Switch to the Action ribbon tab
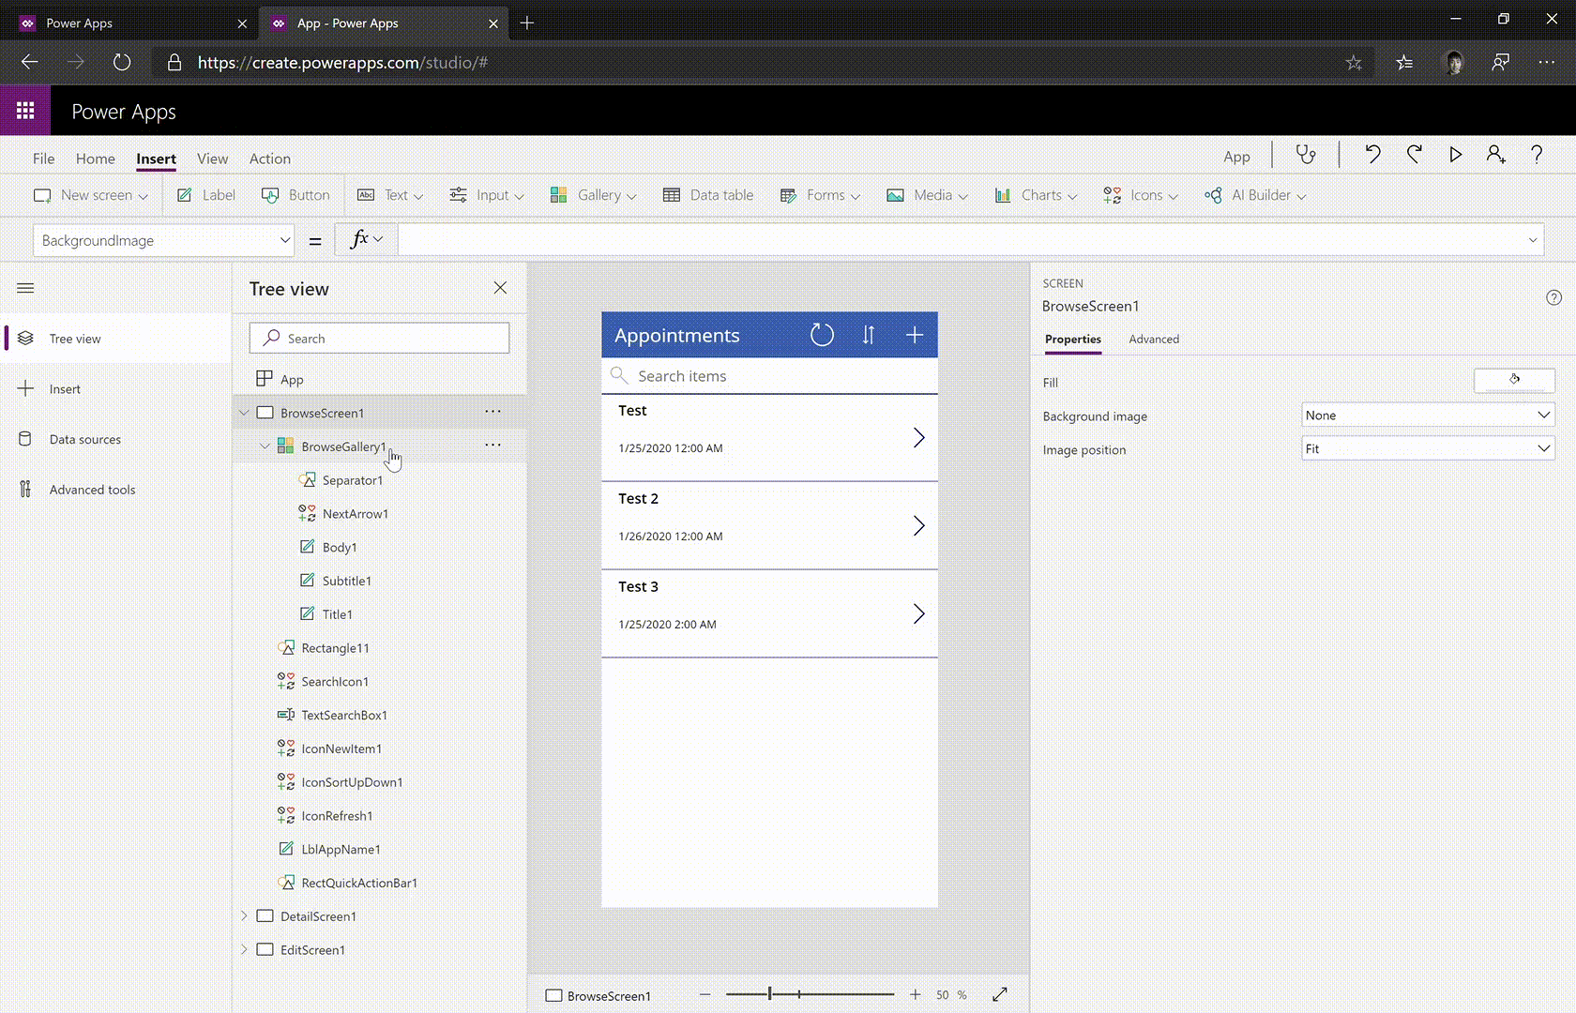This screenshot has width=1576, height=1013. coord(269,159)
